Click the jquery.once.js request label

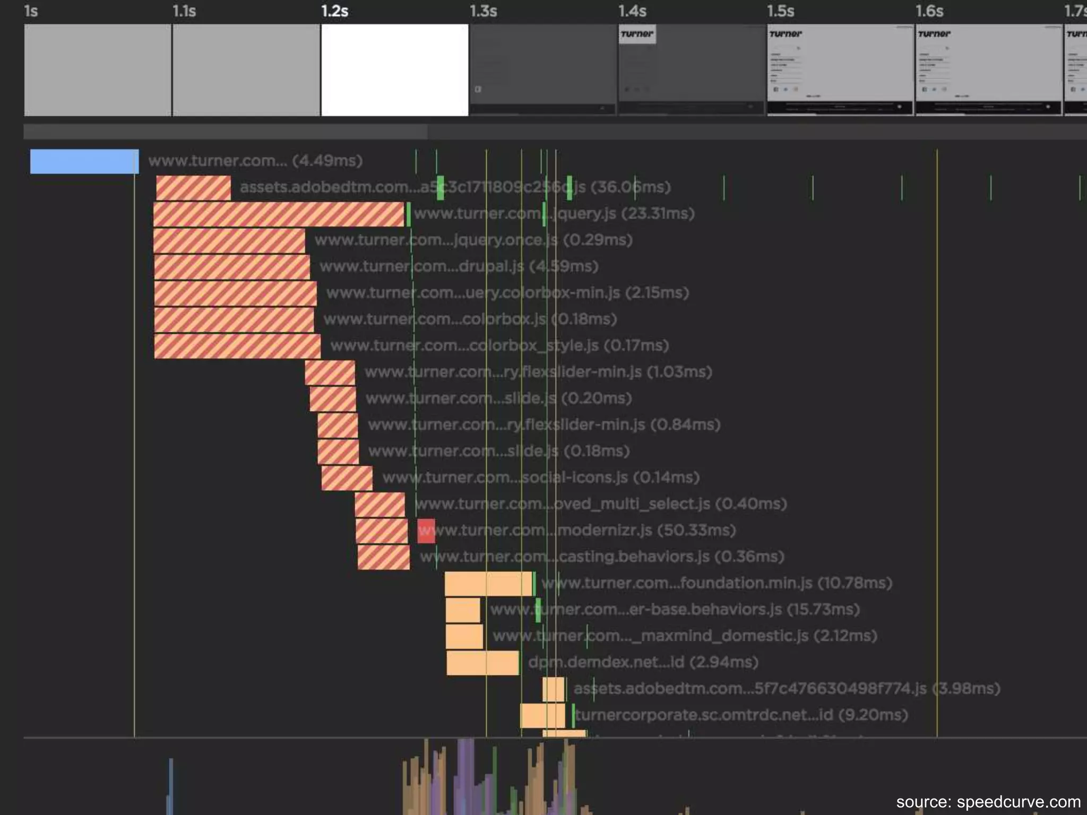click(473, 240)
